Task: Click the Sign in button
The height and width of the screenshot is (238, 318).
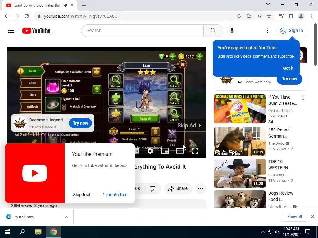Action: pyautogui.click(x=292, y=31)
